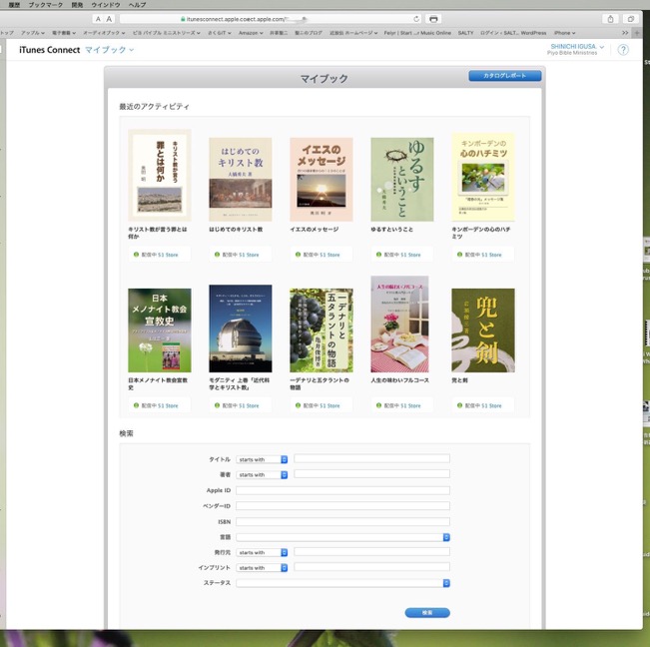
Task: Click the page reload icon in address bar
Action: point(415,19)
